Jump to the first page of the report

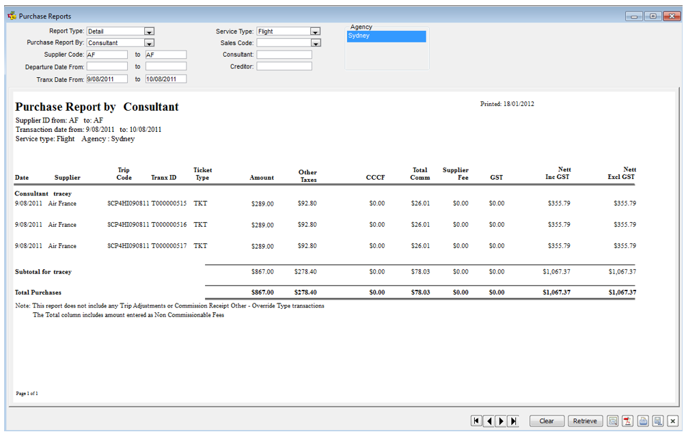click(476, 420)
